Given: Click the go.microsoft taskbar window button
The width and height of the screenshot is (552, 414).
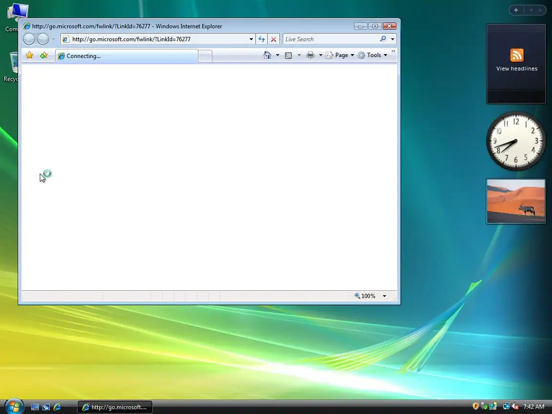Looking at the screenshot, I should pyautogui.click(x=115, y=407).
